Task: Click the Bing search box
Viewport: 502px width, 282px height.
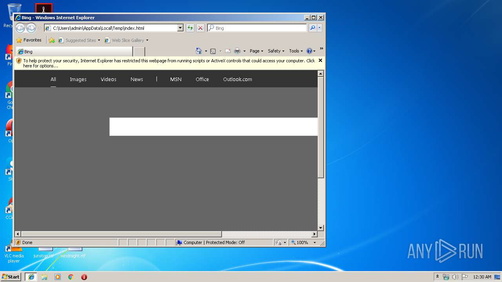Action: pos(257,28)
